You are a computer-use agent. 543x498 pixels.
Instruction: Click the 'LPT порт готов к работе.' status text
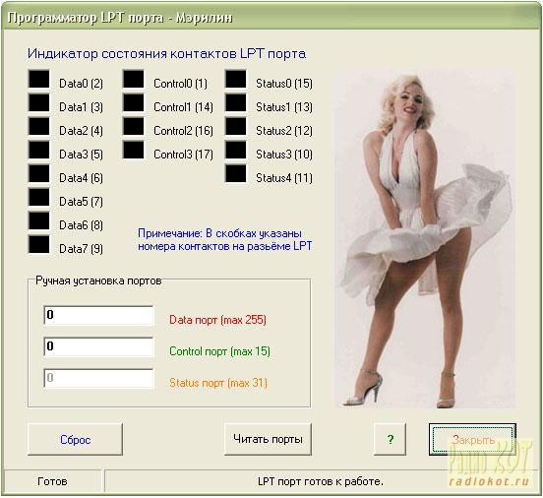tap(321, 481)
